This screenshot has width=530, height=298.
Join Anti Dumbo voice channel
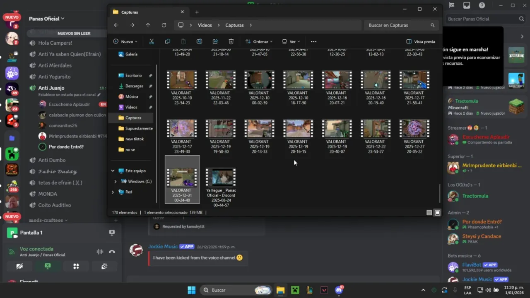click(52, 160)
